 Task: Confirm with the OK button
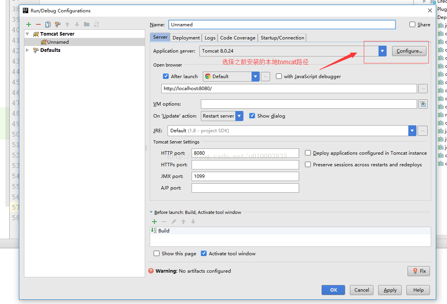pyautogui.click(x=333, y=290)
